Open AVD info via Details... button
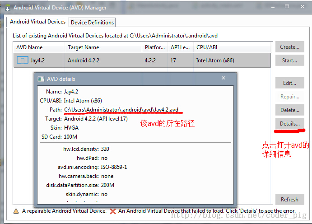 [289, 124]
